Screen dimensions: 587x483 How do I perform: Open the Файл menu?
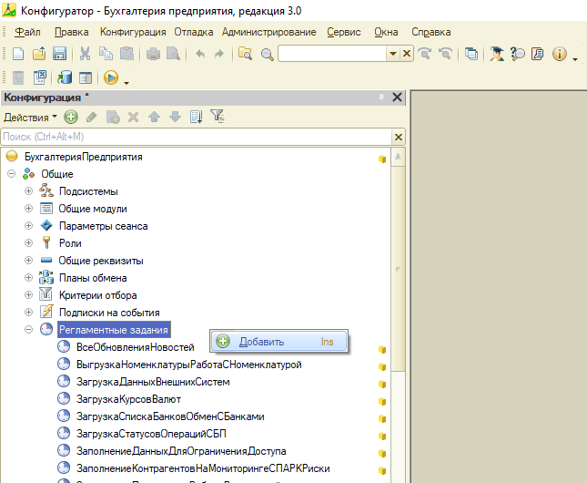[27, 32]
